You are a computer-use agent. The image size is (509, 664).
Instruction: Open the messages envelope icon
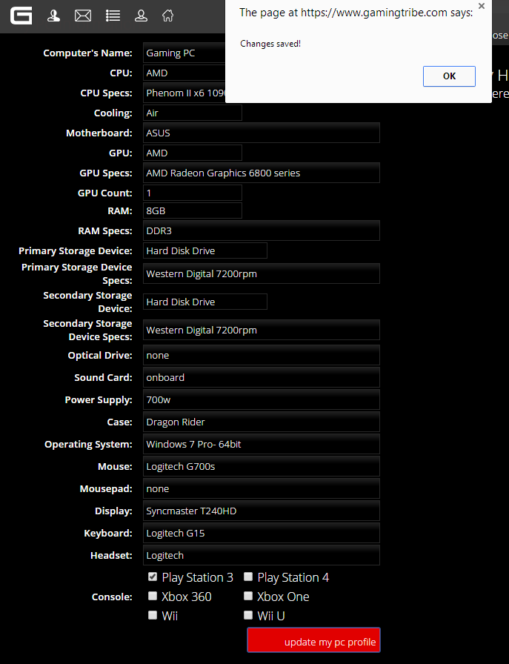pos(83,16)
